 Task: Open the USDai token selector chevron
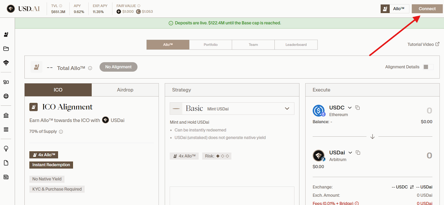pos(350,152)
